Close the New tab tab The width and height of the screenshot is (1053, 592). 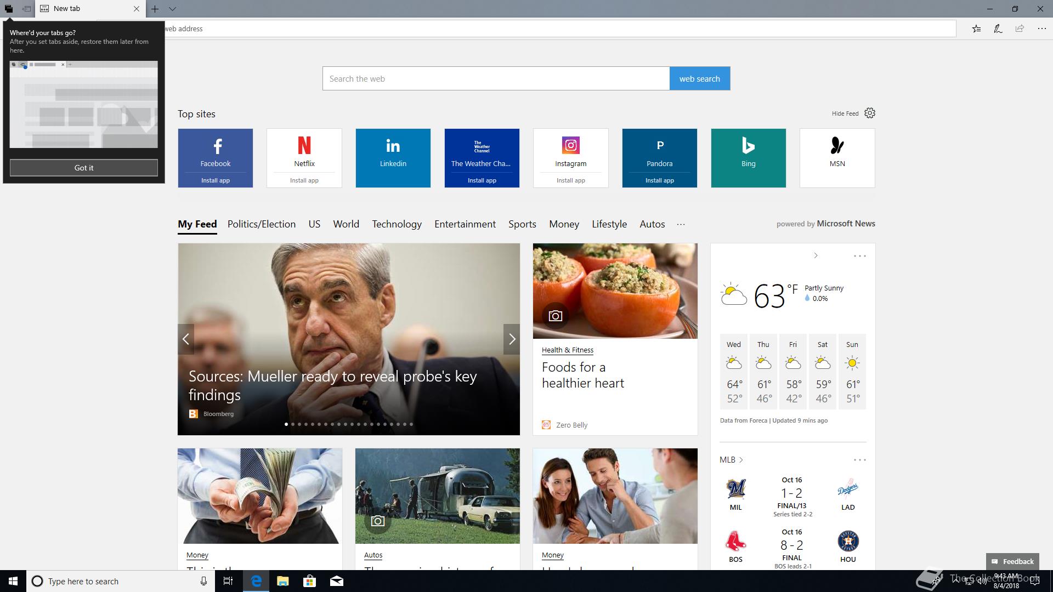pos(137,9)
